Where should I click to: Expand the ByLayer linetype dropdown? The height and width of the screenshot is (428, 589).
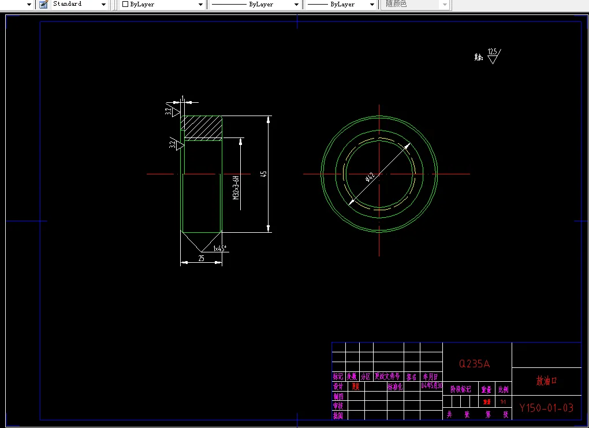coord(254,4)
